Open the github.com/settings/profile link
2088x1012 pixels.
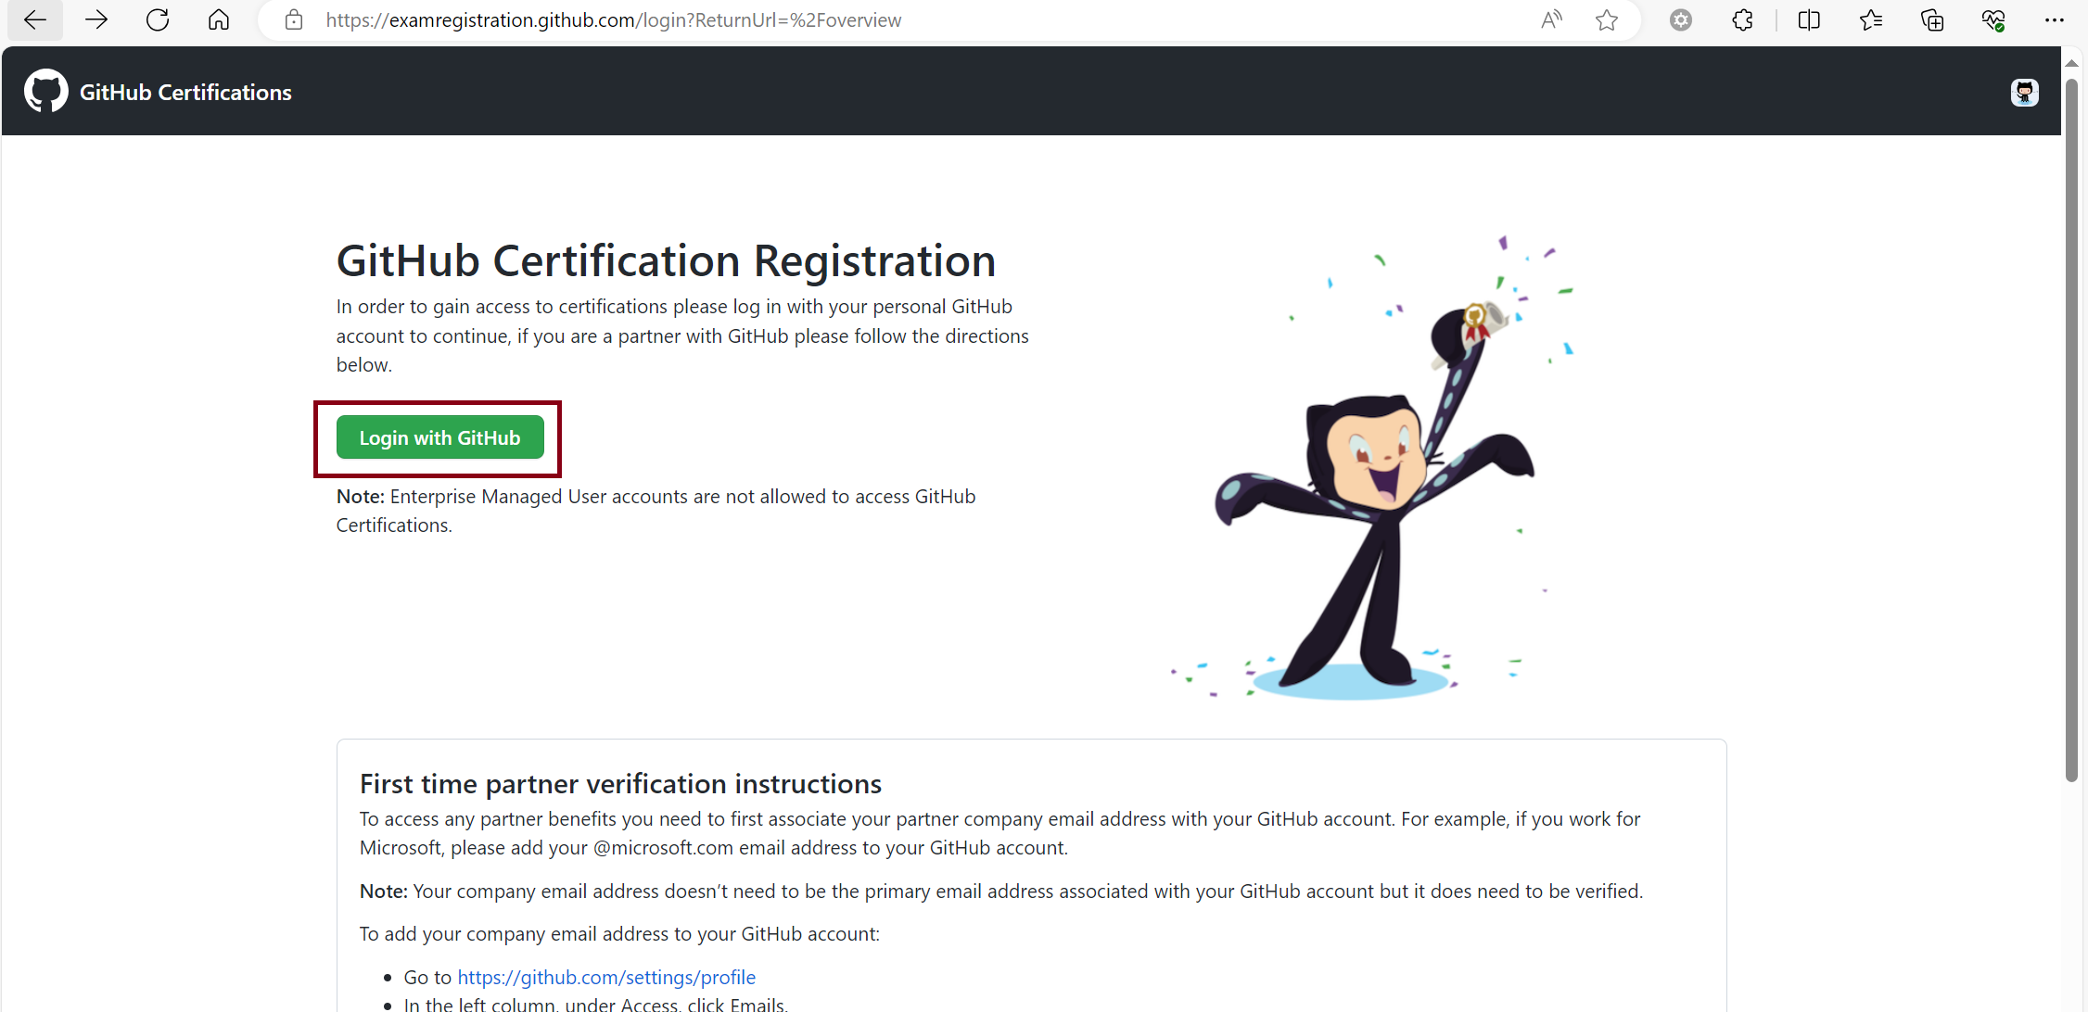tap(606, 977)
